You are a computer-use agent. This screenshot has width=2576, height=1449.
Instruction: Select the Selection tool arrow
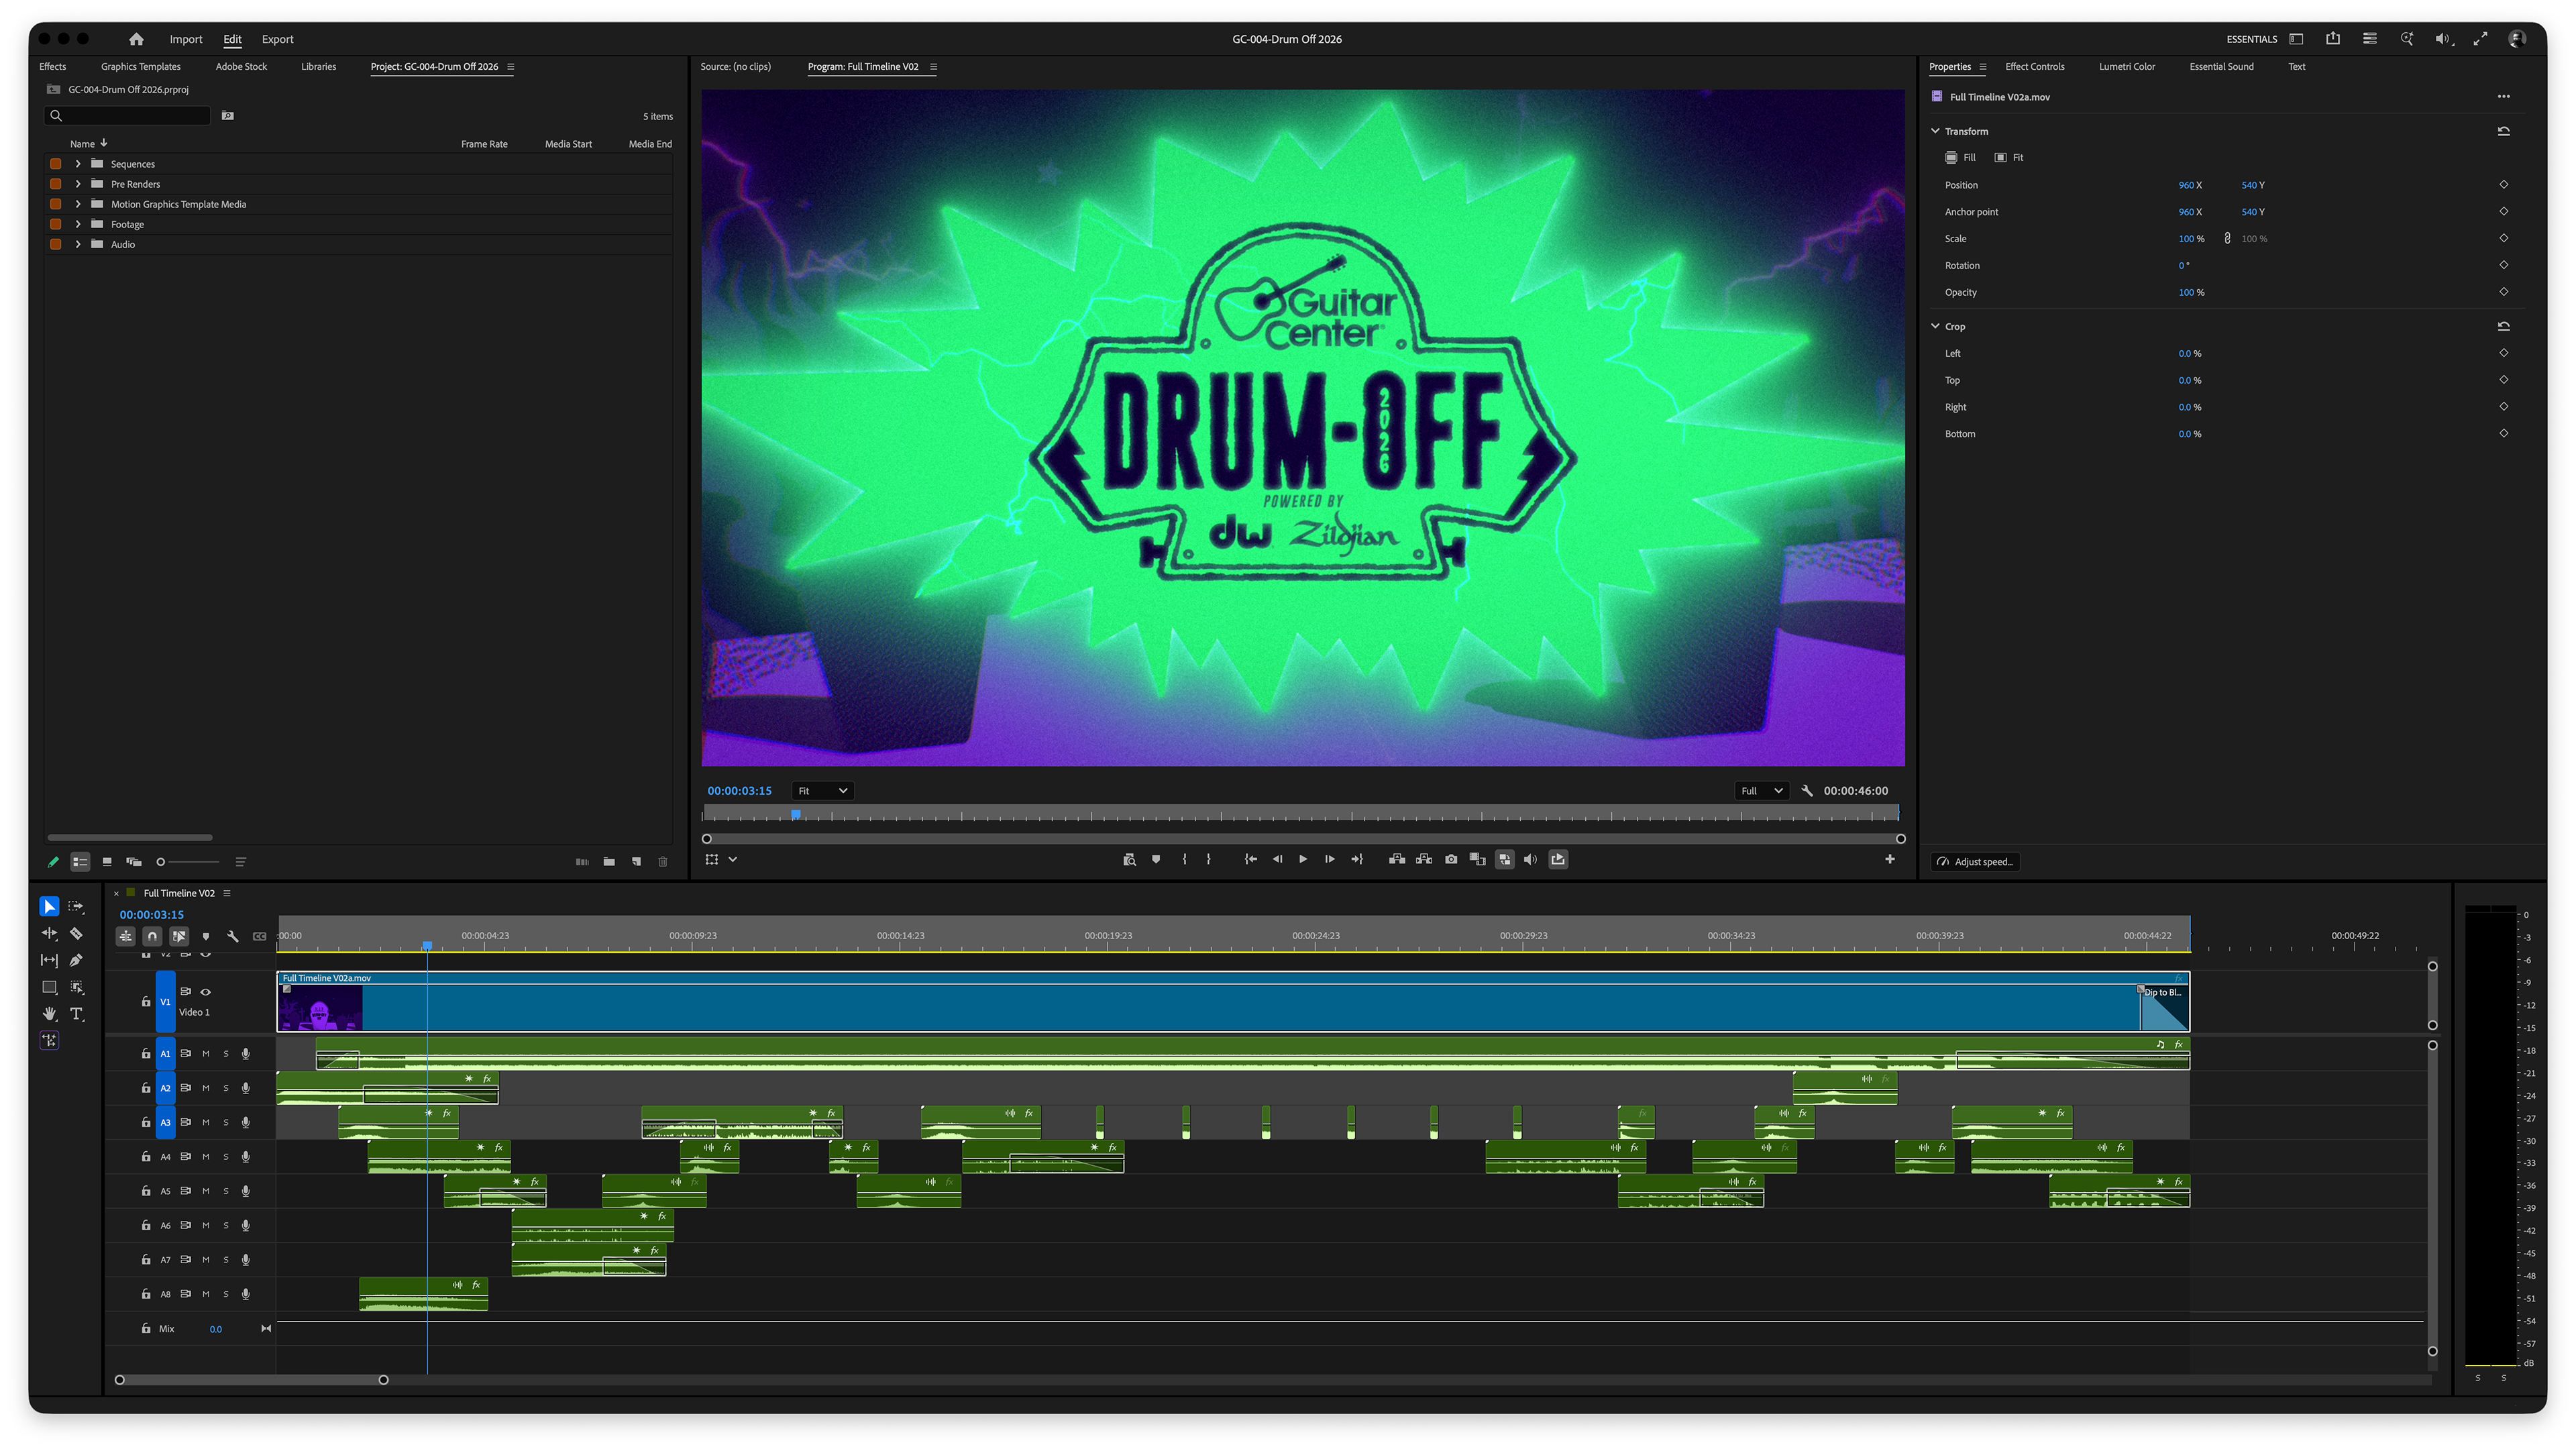click(x=49, y=906)
